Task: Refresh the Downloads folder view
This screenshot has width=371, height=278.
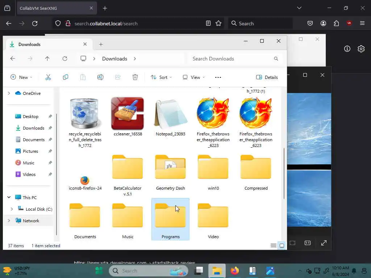Action: coord(65,59)
